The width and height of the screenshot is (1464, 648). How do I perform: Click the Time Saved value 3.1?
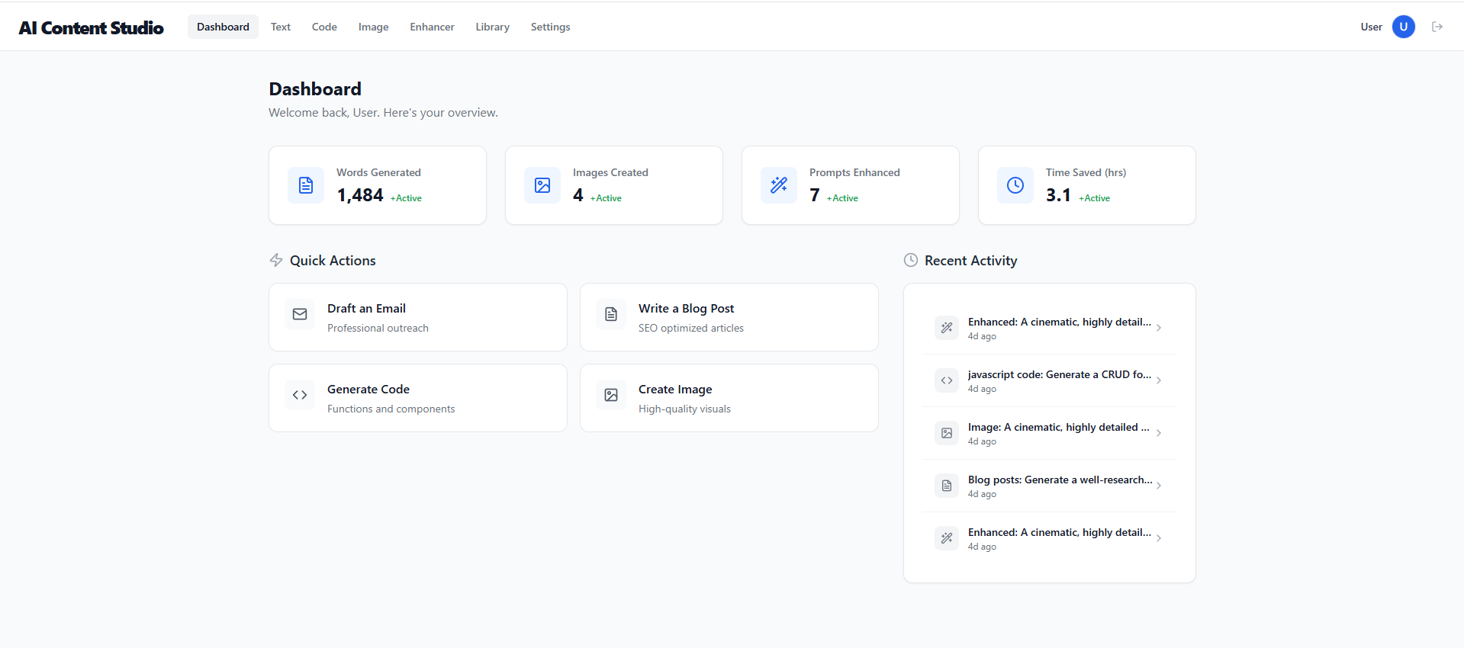(x=1058, y=195)
